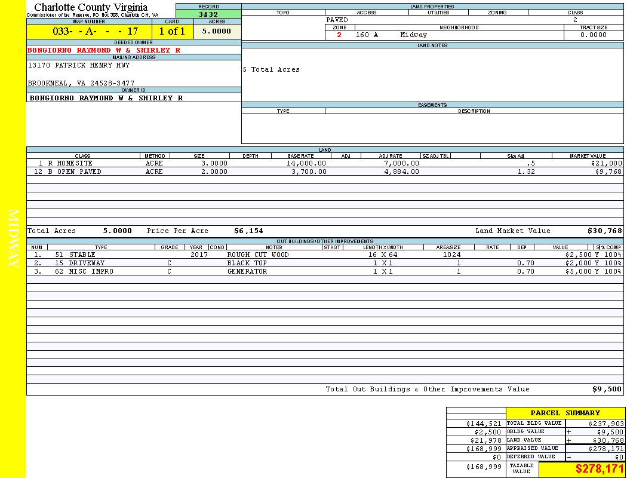Select the Midway neighborhood entry
The width and height of the screenshot is (627, 478).
point(414,35)
